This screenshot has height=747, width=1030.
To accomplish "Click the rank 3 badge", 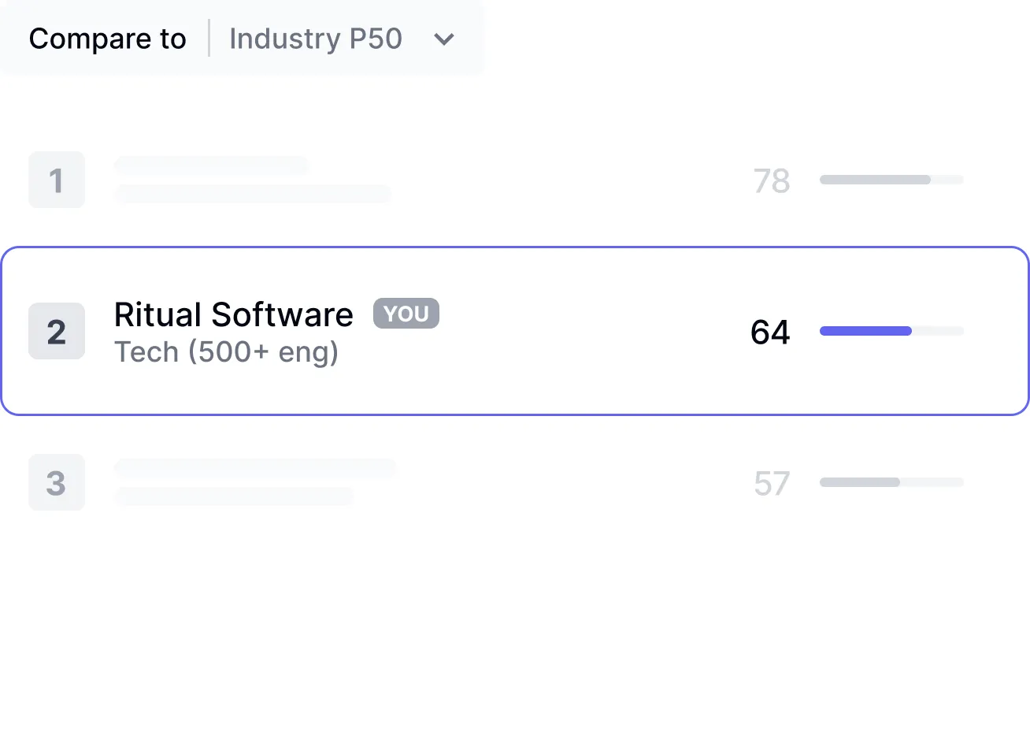I will pos(57,482).
